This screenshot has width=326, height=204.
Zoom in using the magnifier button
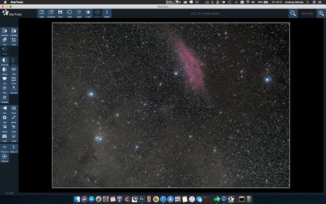(x=321, y=13)
